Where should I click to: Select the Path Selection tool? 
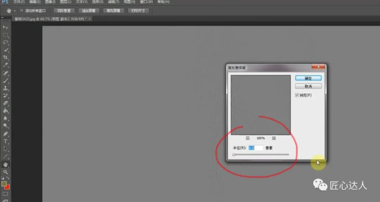coord(5,149)
